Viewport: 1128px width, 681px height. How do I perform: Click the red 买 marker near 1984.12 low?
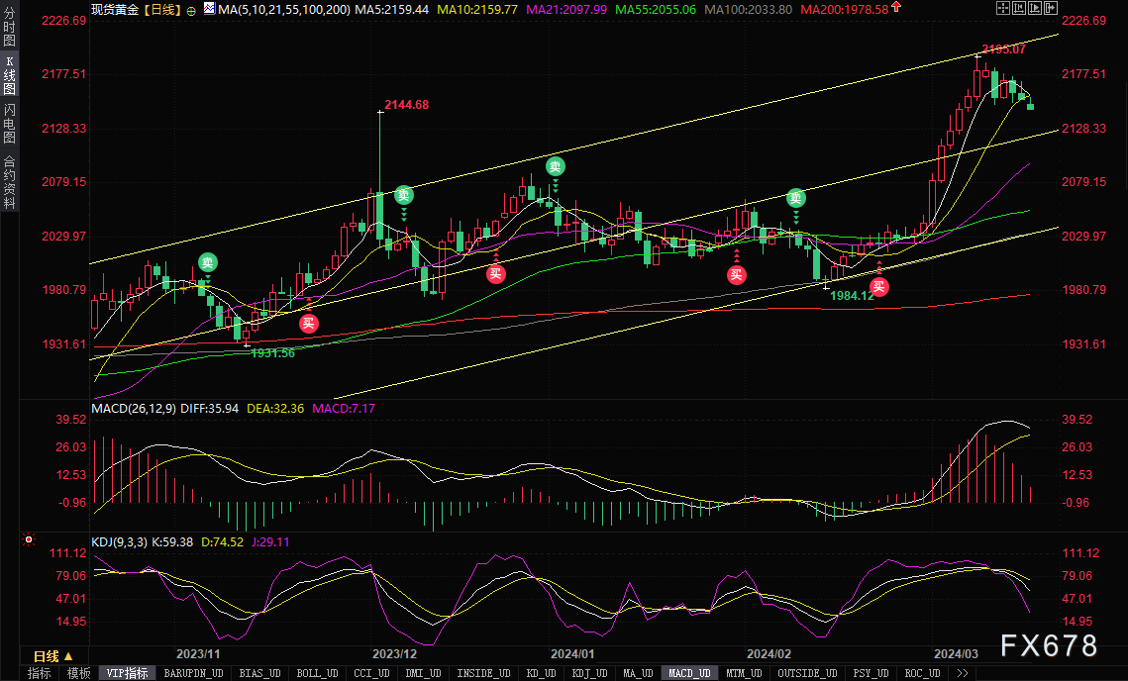879,286
